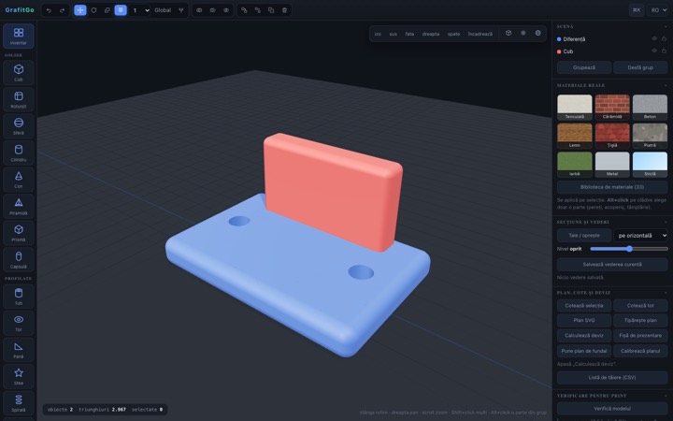Add a Stea star profile
This screenshot has height=421, width=673.
coord(19,376)
